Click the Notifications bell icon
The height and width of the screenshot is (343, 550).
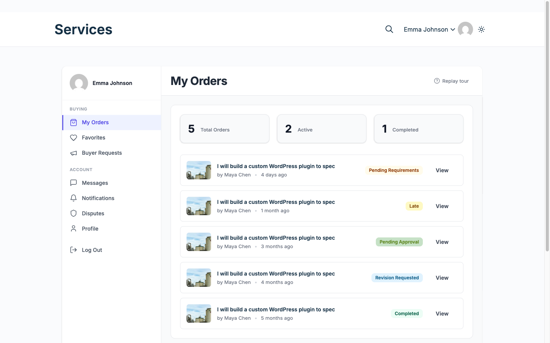click(x=74, y=198)
